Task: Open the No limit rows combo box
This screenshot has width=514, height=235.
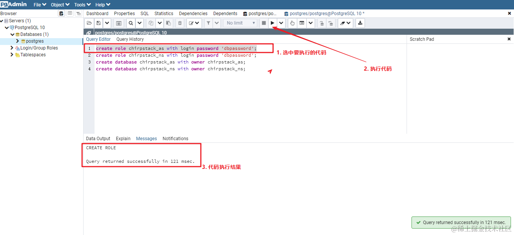Action: [240, 23]
